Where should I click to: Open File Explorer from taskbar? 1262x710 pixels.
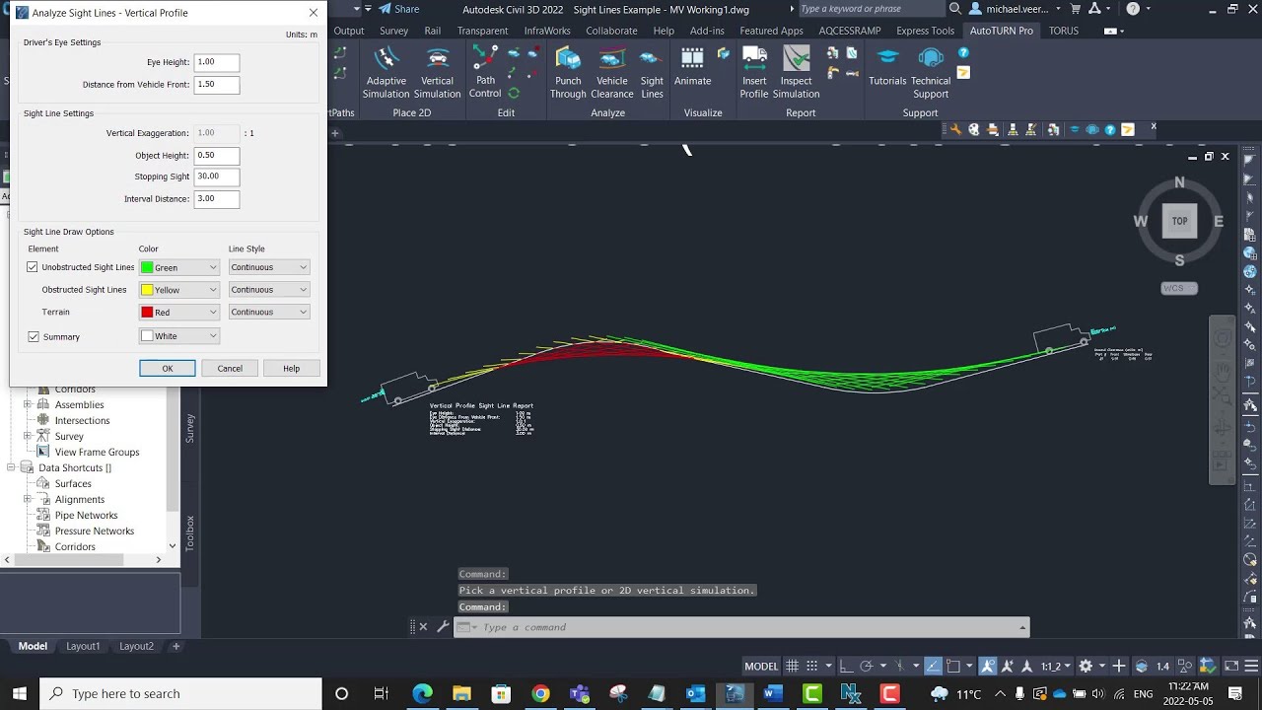pos(461,693)
